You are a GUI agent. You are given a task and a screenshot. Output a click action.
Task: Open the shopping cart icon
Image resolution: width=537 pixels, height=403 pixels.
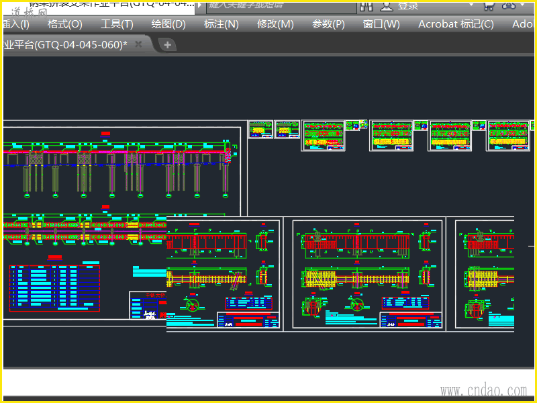pos(489,6)
